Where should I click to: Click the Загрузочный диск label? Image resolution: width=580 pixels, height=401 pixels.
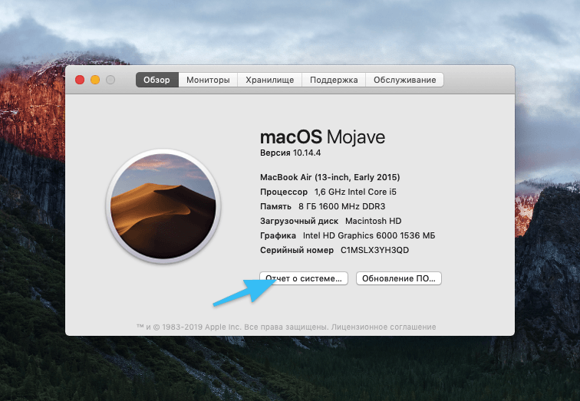pyautogui.click(x=299, y=221)
